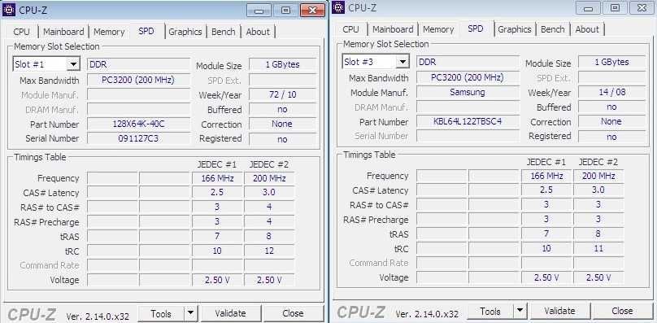Select serial number 091127C3 field
657x323 pixels.
pos(138,138)
